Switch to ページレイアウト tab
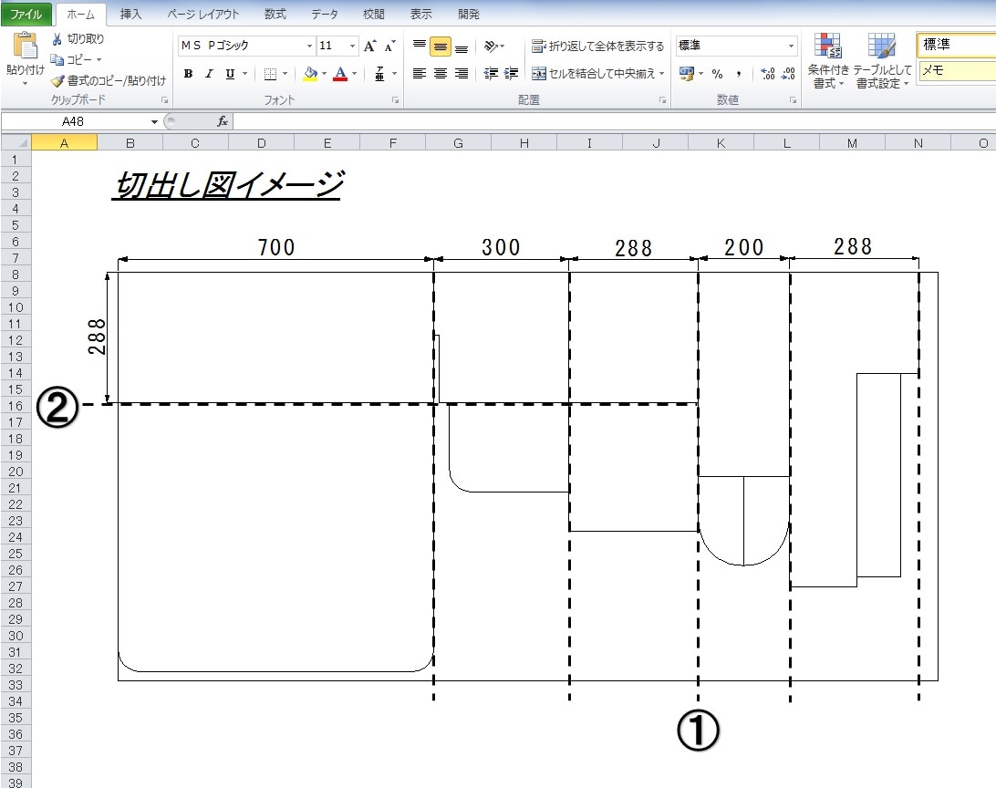996x788 pixels. tap(203, 14)
